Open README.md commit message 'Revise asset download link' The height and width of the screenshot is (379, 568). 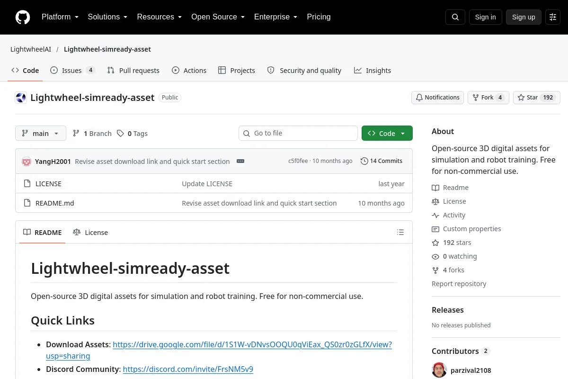point(259,203)
